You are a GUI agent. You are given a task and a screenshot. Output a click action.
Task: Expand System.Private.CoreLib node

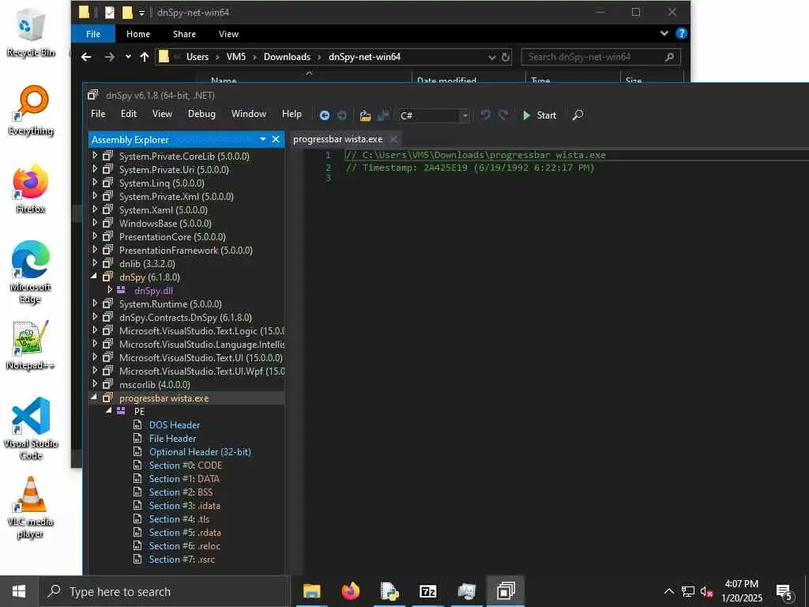point(95,156)
